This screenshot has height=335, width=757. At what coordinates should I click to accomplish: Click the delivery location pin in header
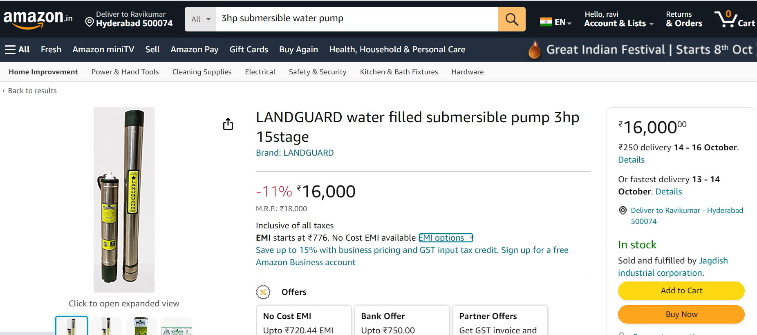click(90, 22)
